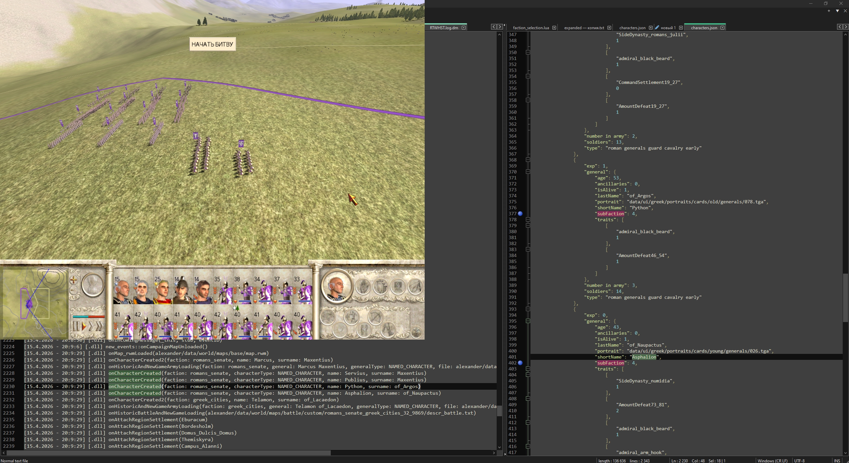Collapse the "traits" fold at line 378
The width and height of the screenshot is (849, 463).
tap(528, 220)
